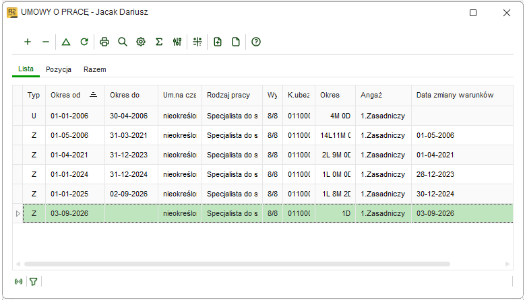Click the Okres do column header
Image resolution: width=525 pixels, height=300 pixels.
point(131,96)
